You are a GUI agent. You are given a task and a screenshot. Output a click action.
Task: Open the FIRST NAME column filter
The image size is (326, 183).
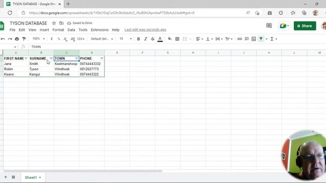point(26,58)
